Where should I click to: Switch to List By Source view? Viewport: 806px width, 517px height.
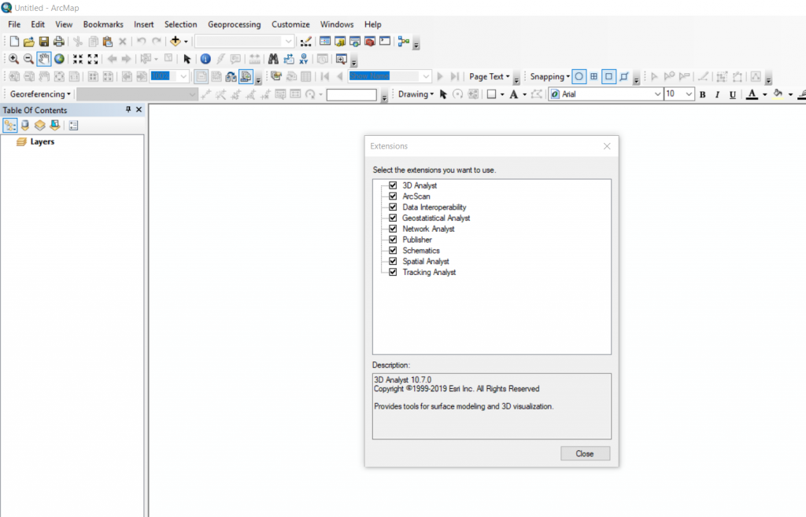pyautogui.click(x=24, y=125)
